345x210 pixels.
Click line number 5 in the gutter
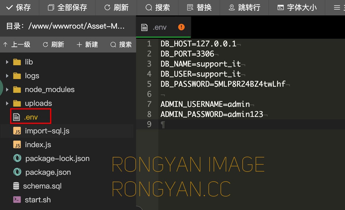tap(149, 84)
